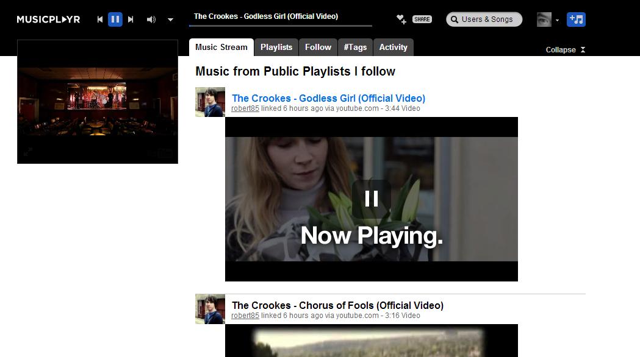Click the Share button
640x357 pixels.
pos(422,19)
